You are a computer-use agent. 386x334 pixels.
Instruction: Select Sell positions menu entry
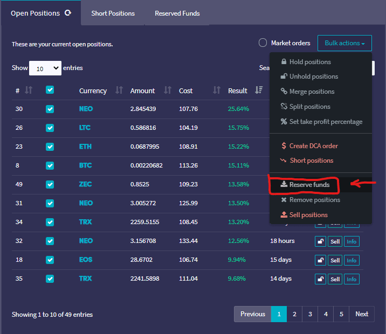pyautogui.click(x=321, y=215)
